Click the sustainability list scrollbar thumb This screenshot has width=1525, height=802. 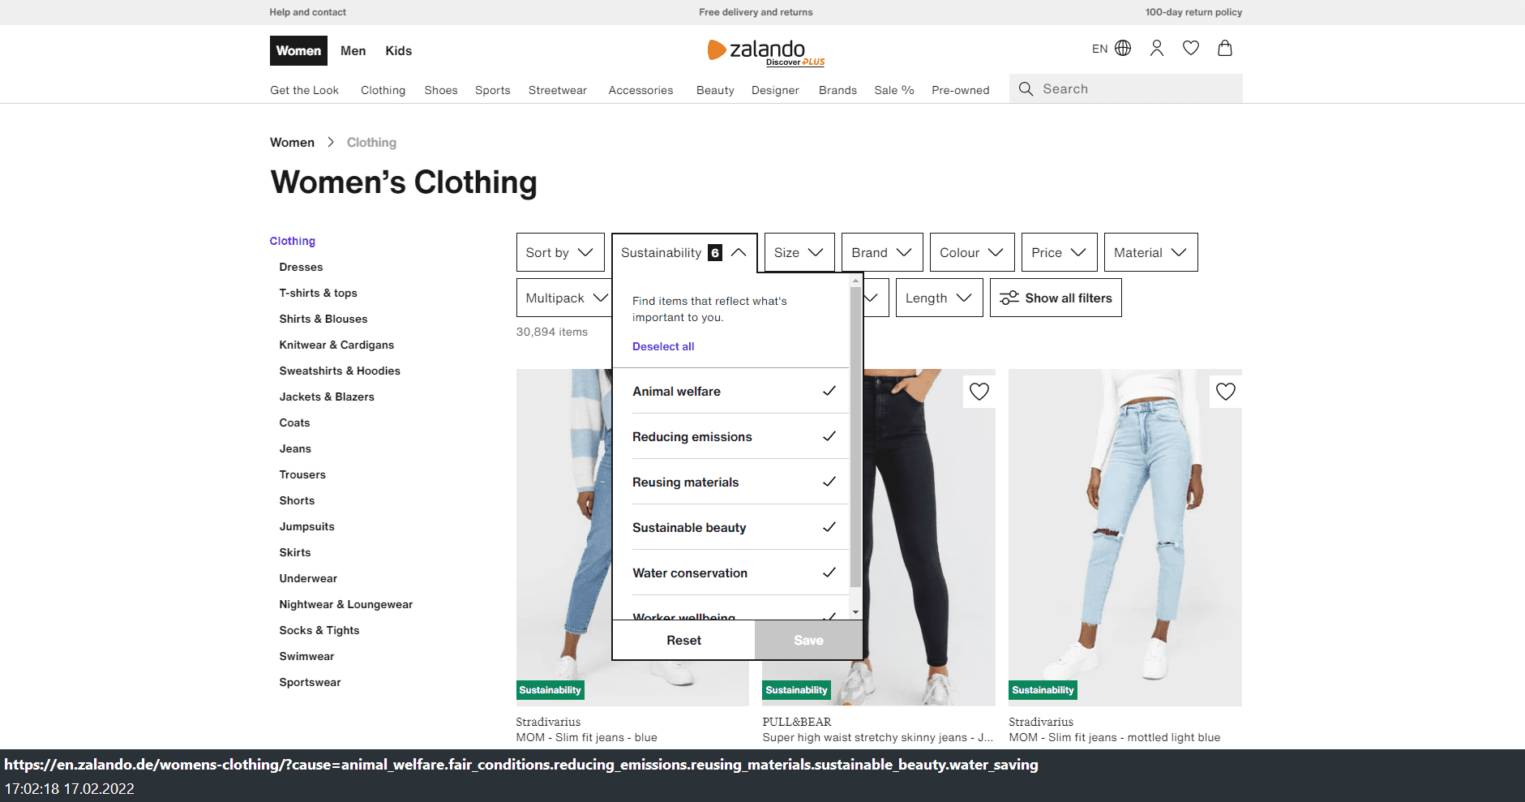855,436
